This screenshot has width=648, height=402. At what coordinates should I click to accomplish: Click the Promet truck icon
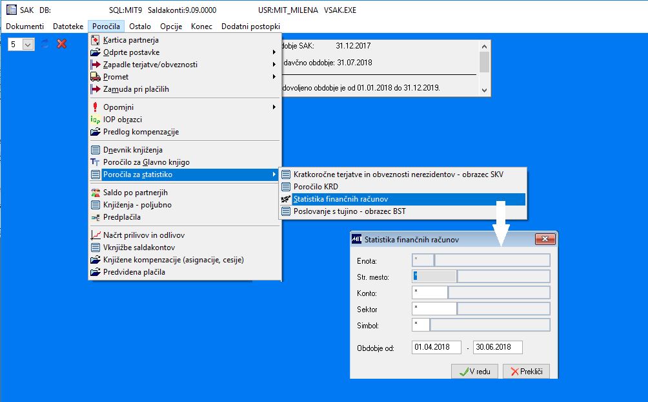tap(96, 77)
